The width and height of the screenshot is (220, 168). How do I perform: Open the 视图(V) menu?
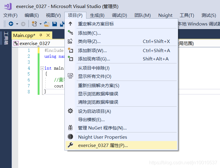point(53,15)
